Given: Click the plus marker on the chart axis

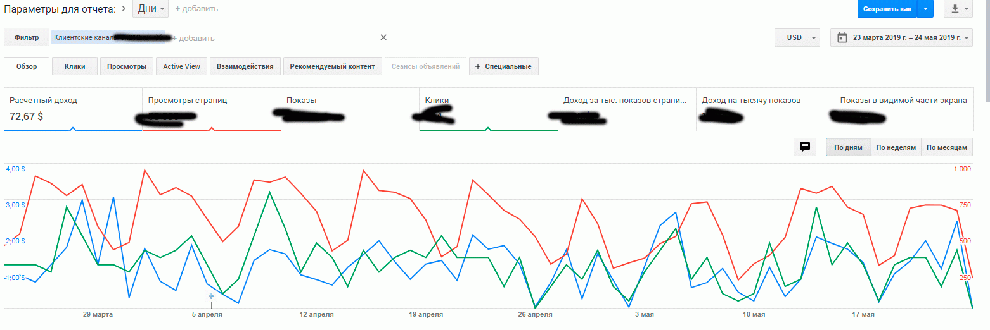Looking at the screenshot, I should pyautogui.click(x=212, y=296).
